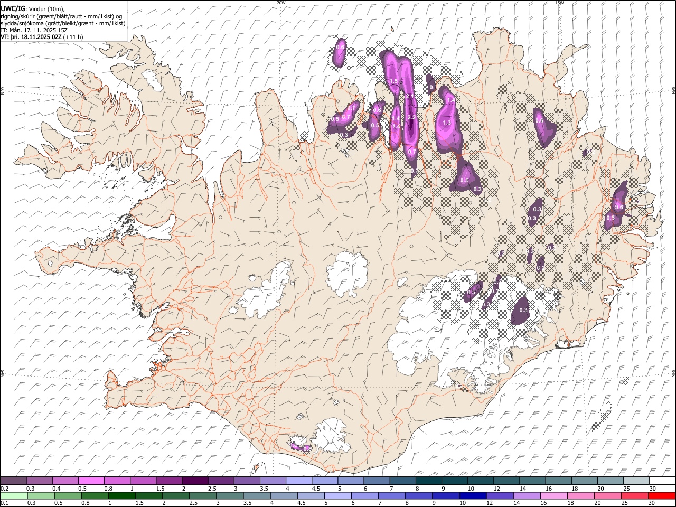This screenshot has height=507, width=676.
Task: Click the 20W longitude label at top
Action: 281,3
